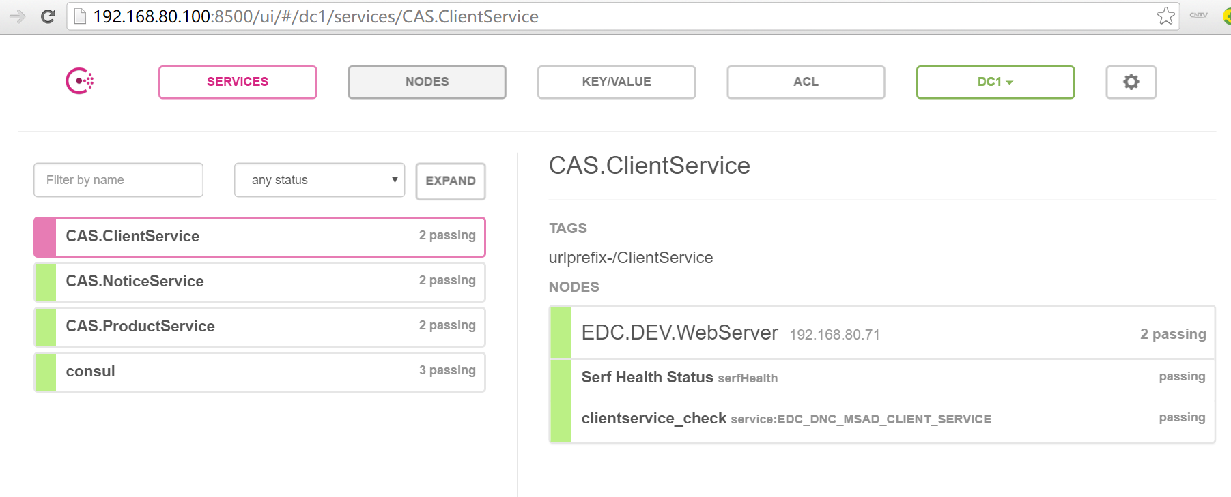This screenshot has height=497, width=1231.
Task: Open the any status filter dropdown
Action: tap(319, 180)
